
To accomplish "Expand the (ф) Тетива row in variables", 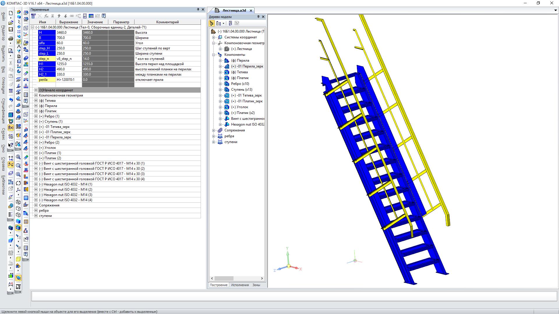I will point(36,101).
